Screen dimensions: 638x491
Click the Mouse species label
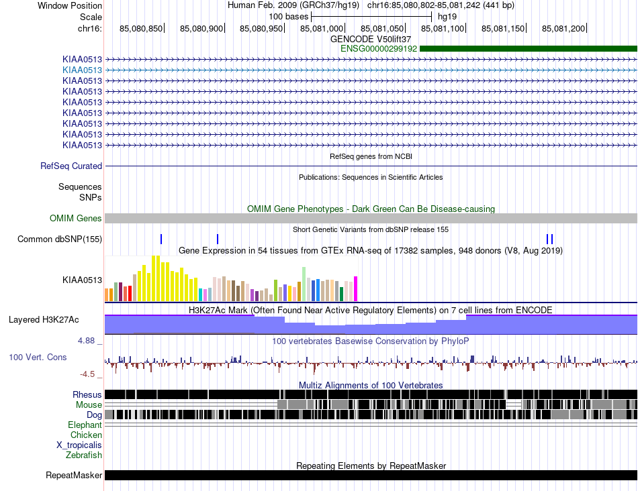tap(89, 405)
